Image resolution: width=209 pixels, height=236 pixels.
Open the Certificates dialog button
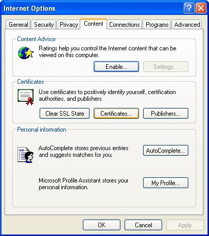[x=116, y=113]
